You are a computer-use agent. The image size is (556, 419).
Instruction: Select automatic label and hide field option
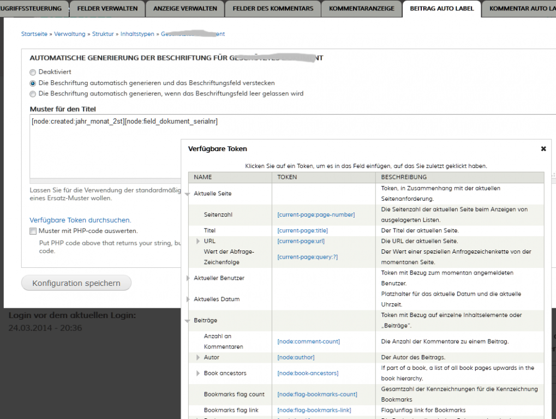pyautogui.click(x=33, y=83)
